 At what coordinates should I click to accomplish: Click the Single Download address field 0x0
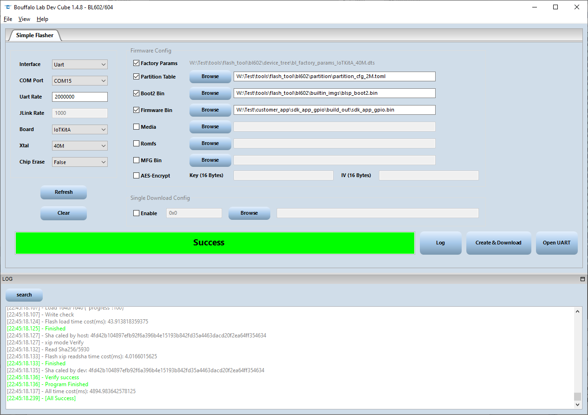tap(194, 213)
